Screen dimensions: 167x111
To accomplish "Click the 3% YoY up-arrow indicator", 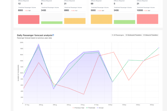I will pyautogui.click(x=28, y=11).
